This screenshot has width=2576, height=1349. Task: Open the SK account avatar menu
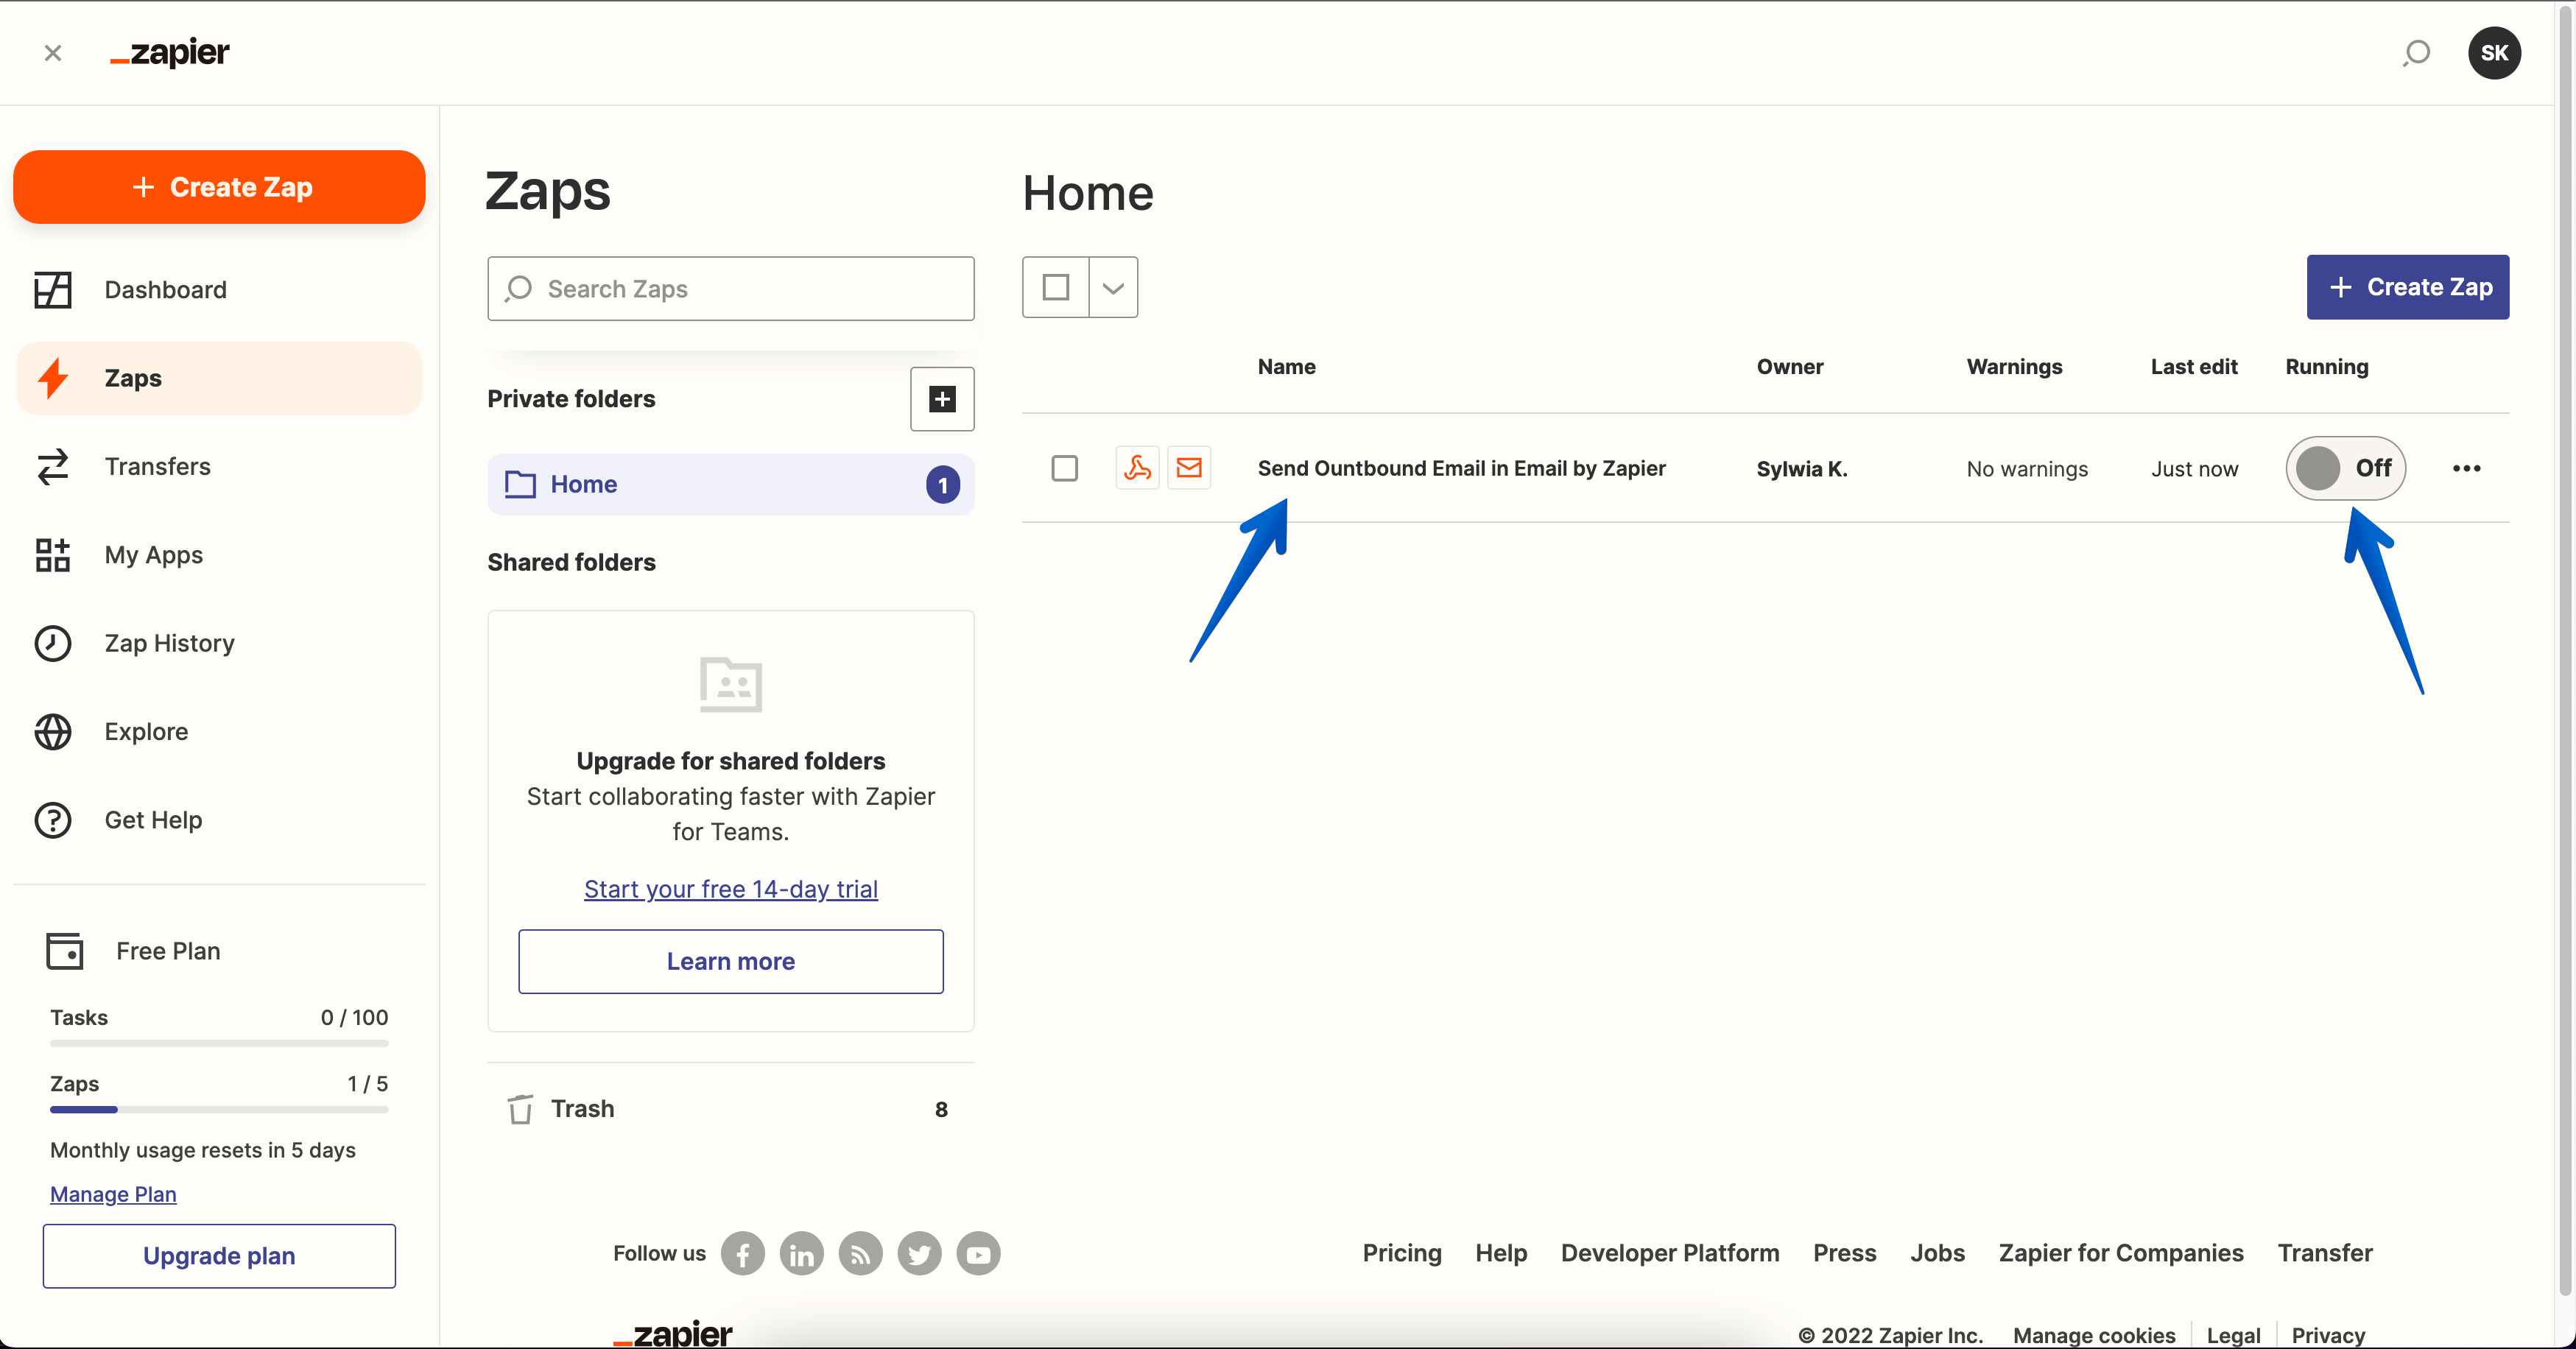coord(2494,52)
